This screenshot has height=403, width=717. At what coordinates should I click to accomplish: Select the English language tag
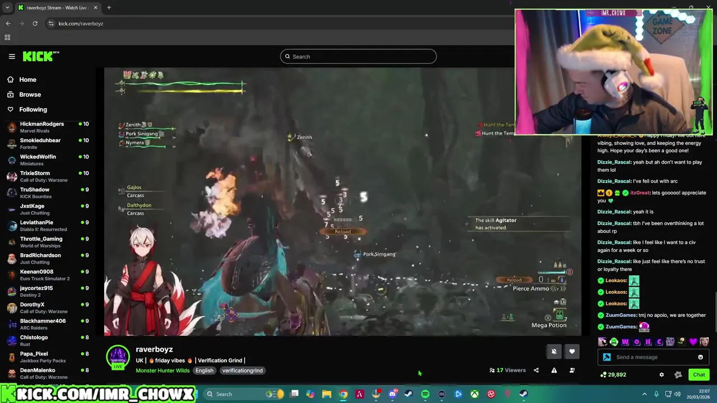coord(204,371)
